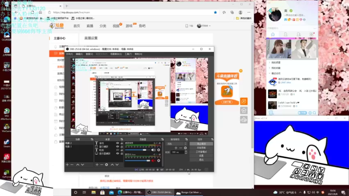Open apps grid tab in YY window
Screen dimensions: 349x196
(x=311, y=34)
